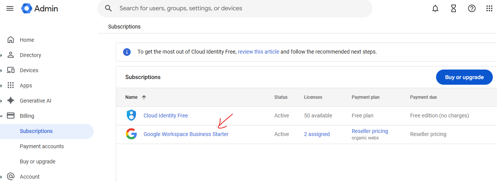Click the Google Admin logo
Image resolution: width=497 pixels, height=182 pixels.
[40, 8]
